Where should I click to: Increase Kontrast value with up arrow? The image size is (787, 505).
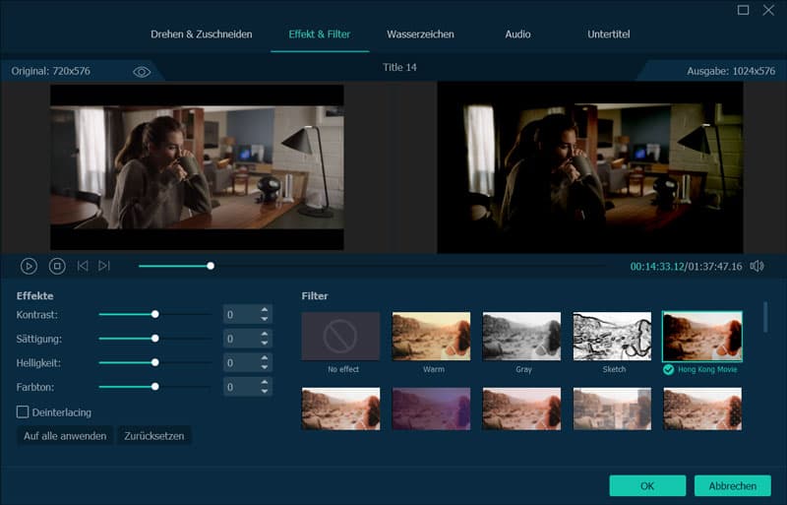(264, 310)
